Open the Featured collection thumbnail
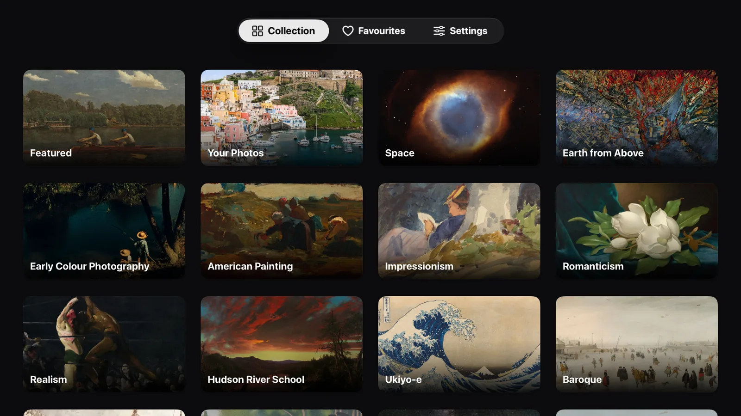741x416 pixels. pos(104,118)
